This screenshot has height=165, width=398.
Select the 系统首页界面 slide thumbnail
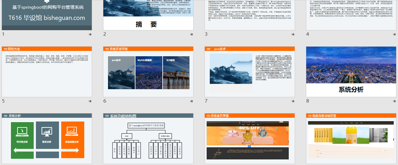coord(250,139)
